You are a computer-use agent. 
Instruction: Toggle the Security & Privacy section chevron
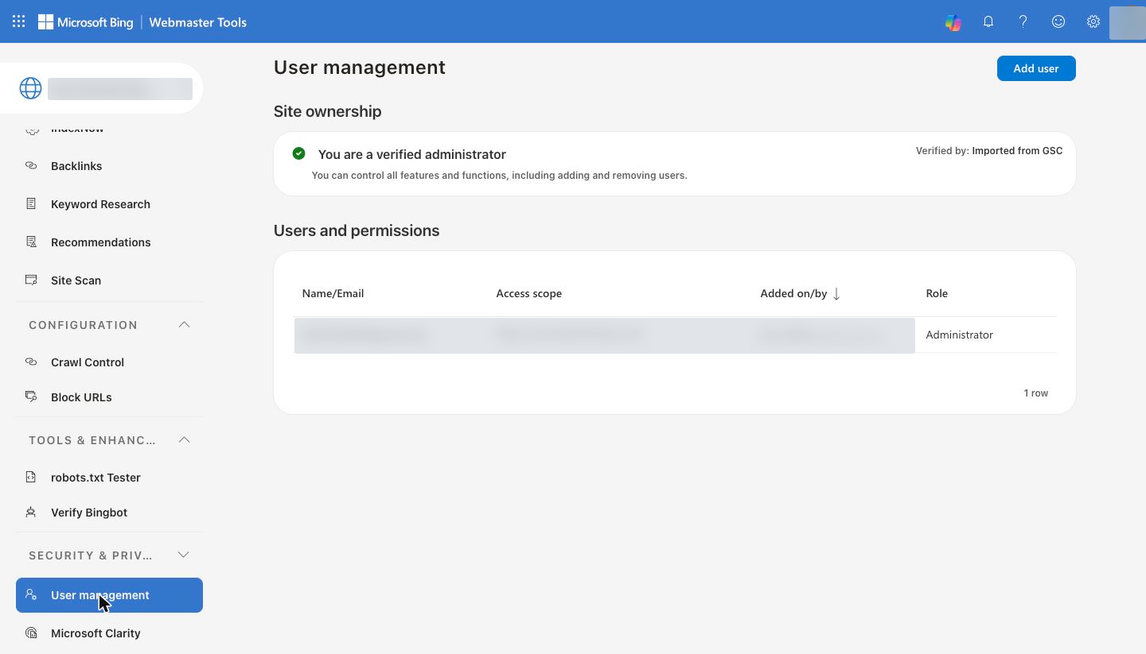tap(184, 555)
